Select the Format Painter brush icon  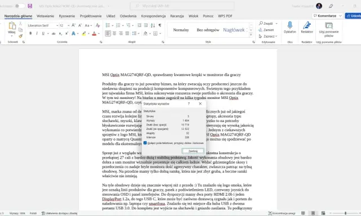click(x=20, y=36)
